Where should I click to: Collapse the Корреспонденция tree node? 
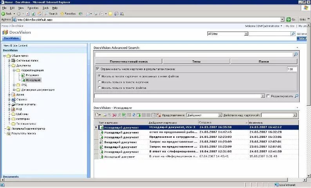[14, 70]
